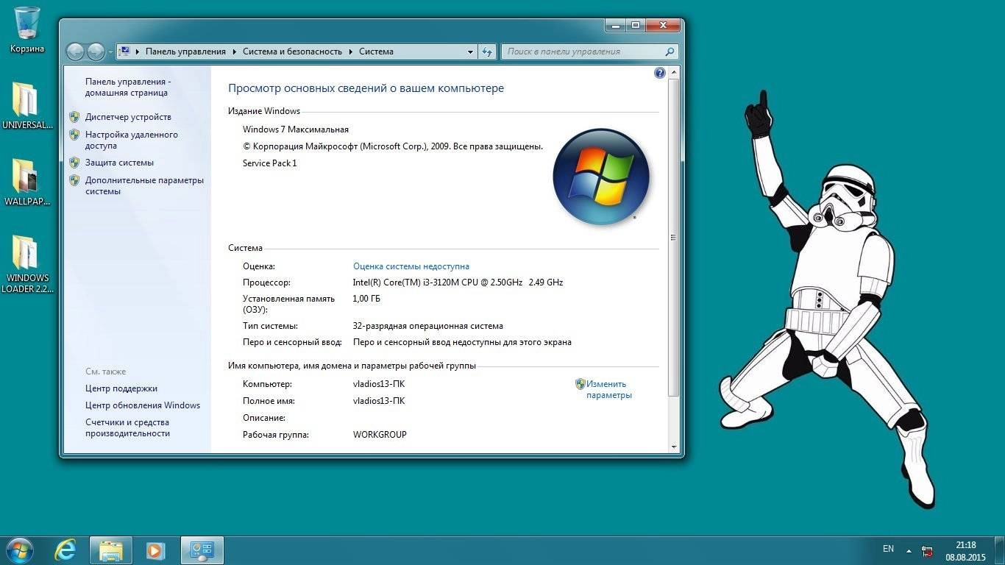This screenshot has height=565, width=1005.
Task: Open Счетчики и средства производительности link
Action: click(127, 428)
